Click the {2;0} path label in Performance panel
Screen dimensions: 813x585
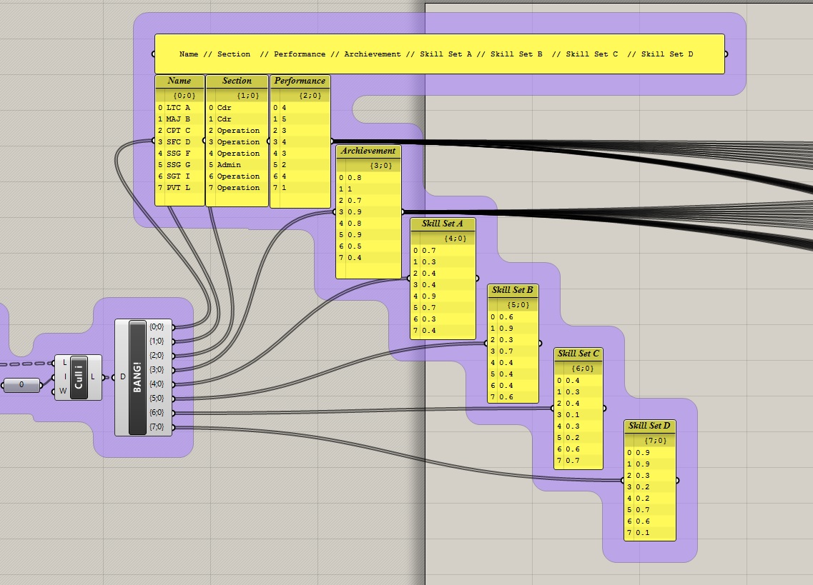tap(310, 96)
